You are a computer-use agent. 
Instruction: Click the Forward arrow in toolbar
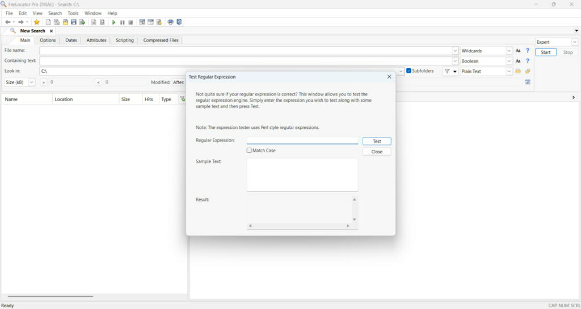point(21,22)
